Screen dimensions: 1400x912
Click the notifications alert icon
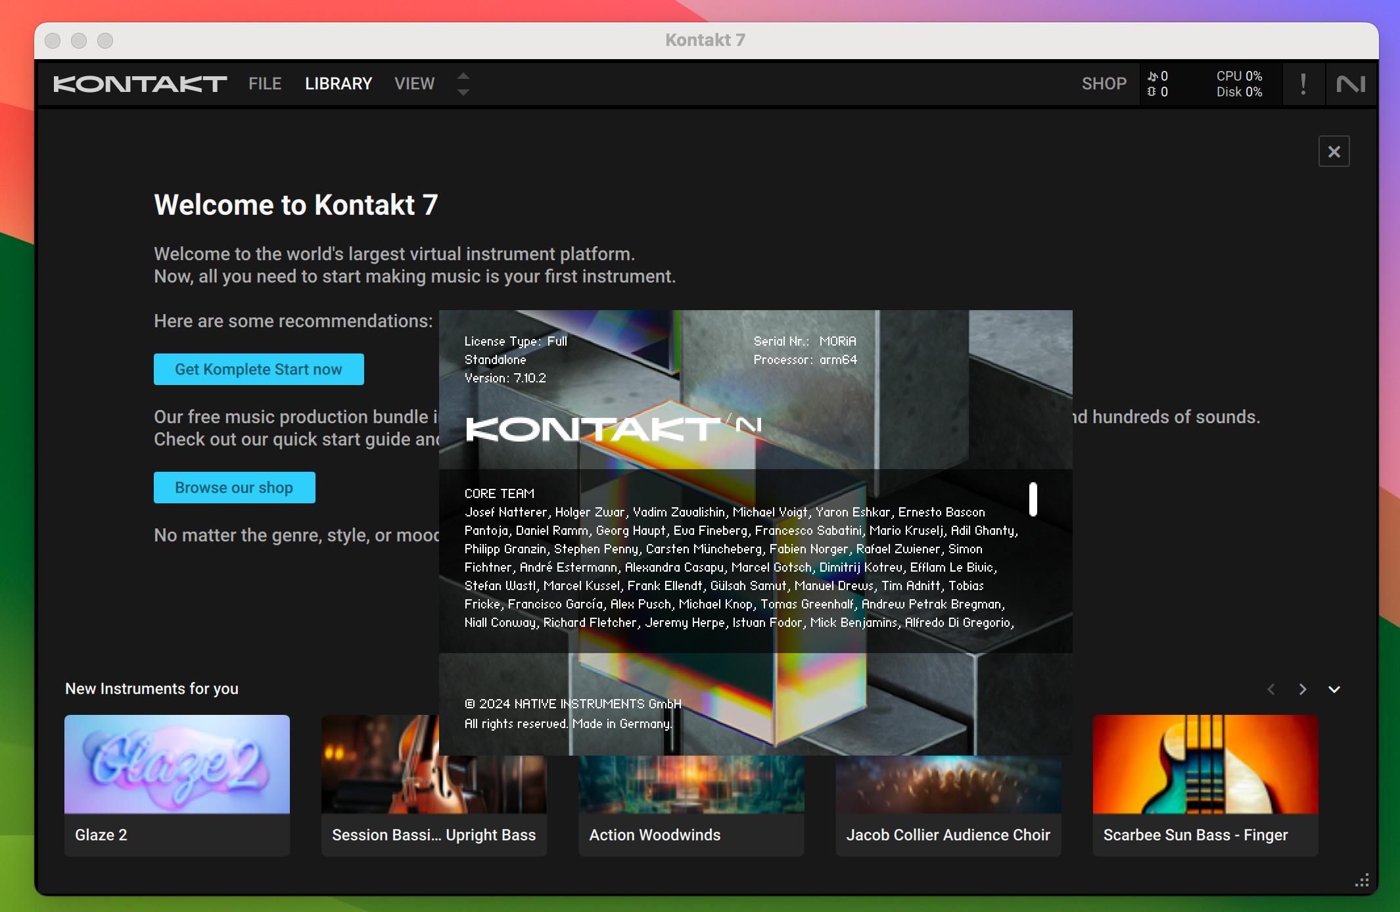(1304, 83)
